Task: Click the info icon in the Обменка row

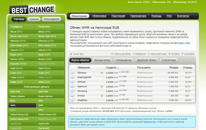Action: [72, 73]
